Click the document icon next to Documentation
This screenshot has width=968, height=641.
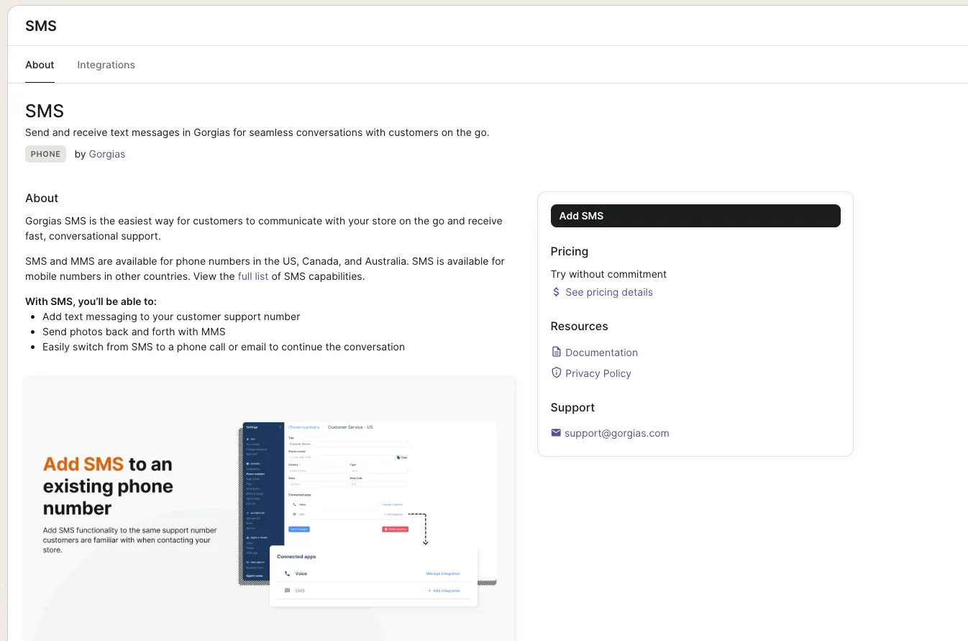tap(556, 352)
